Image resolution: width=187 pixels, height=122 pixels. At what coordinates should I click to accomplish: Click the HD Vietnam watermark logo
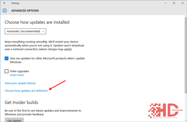click(166, 111)
